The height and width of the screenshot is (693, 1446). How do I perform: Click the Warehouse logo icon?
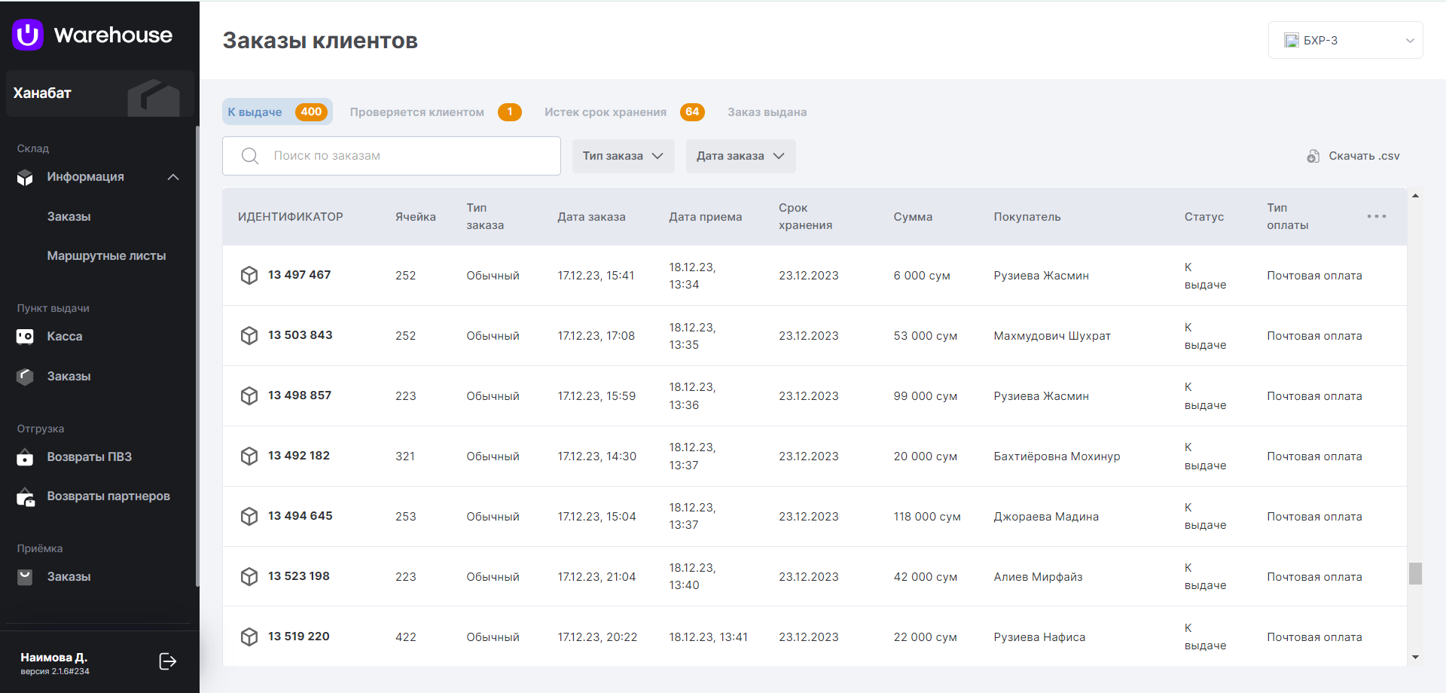[x=28, y=35]
